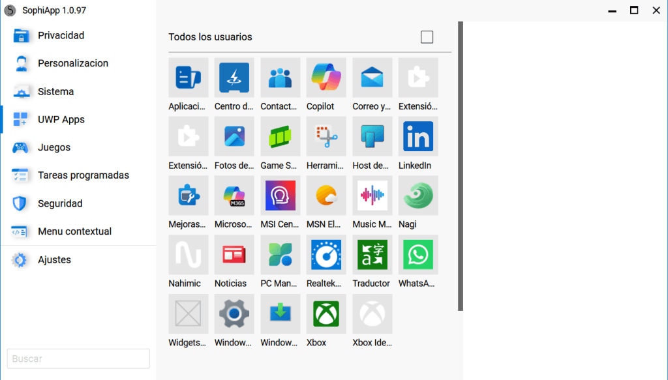Switch to the Juegos section
The image size is (668, 380).
[x=78, y=147]
